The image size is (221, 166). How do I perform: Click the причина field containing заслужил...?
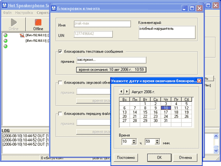[111, 60]
